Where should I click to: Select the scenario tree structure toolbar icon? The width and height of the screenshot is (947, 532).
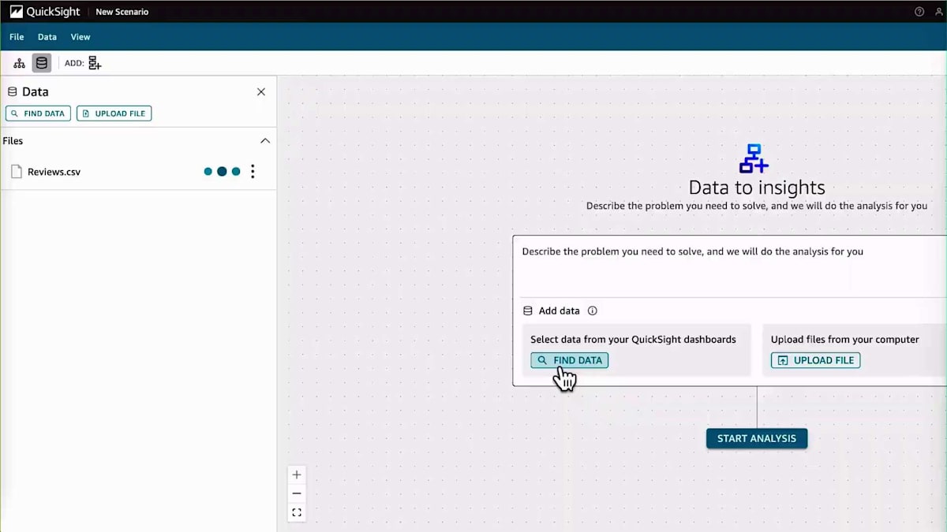pos(20,63)
